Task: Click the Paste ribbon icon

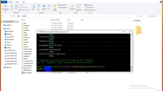Action: (16, 6)
